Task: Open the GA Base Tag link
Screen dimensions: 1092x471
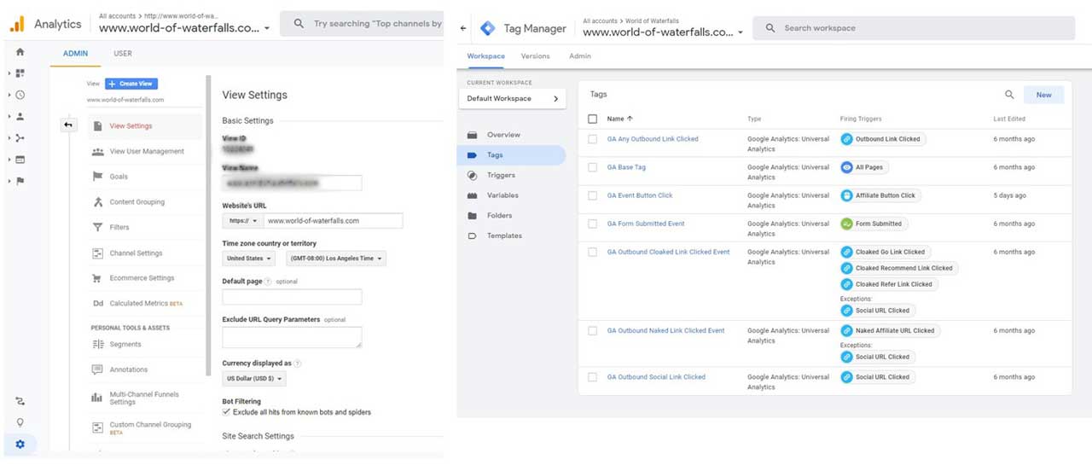Action: [x=626, y=167]
